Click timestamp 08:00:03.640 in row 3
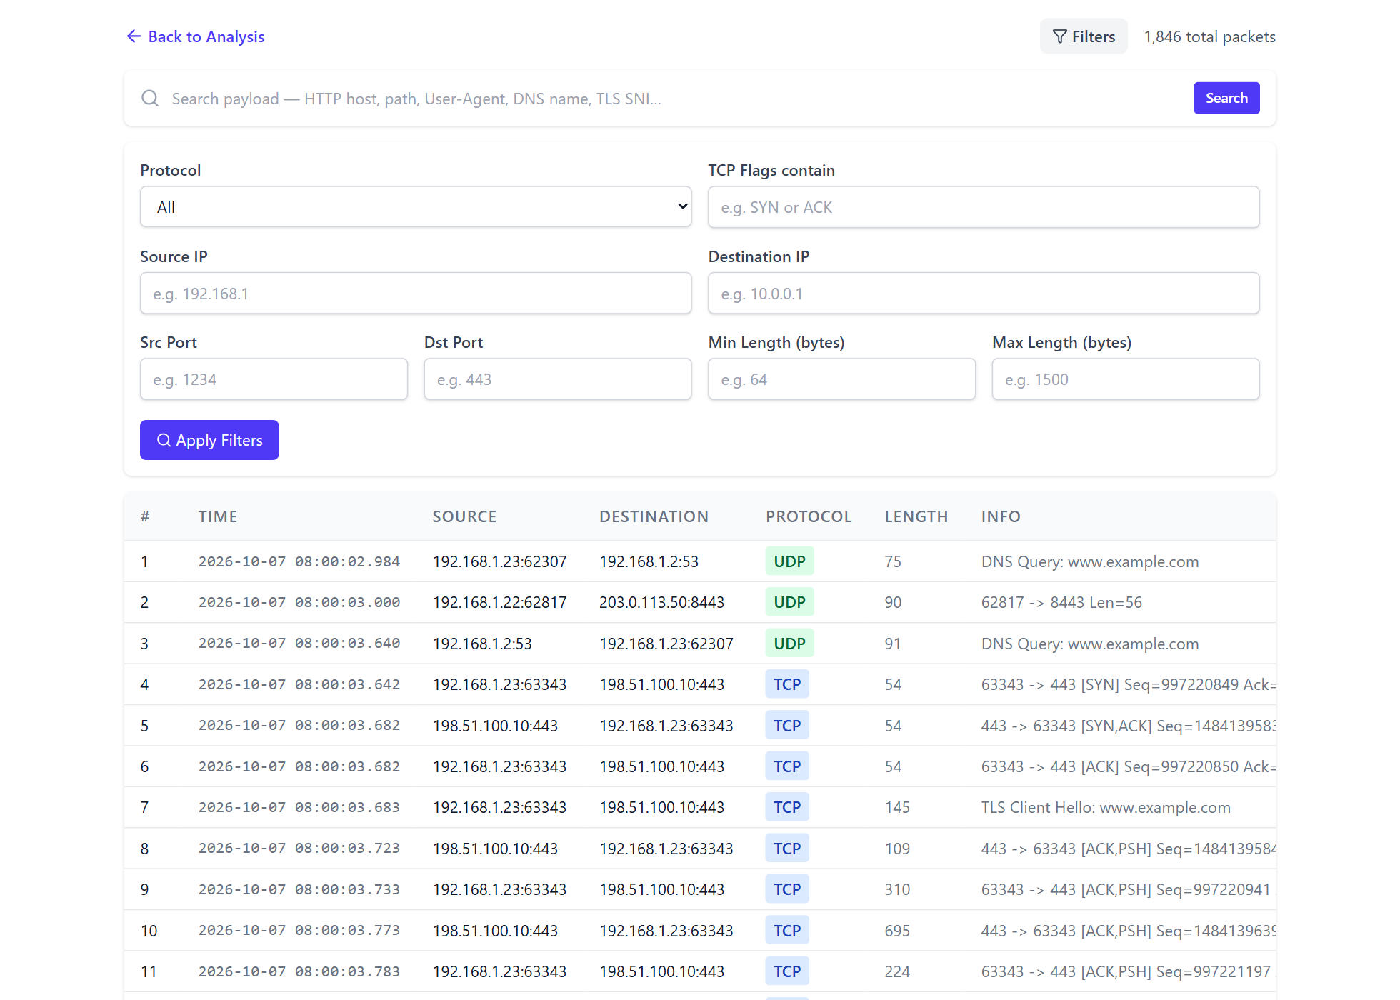Screen dimensions: 1400x1000 (x=299, y=644)
